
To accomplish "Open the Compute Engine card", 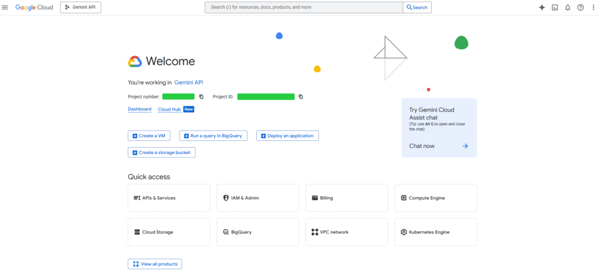I will click(x=435, y=198).
